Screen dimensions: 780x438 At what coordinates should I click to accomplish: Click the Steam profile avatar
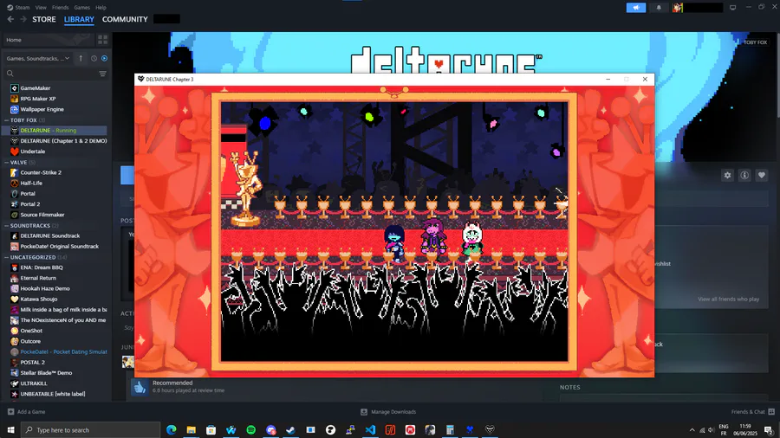tap(677, 8)
